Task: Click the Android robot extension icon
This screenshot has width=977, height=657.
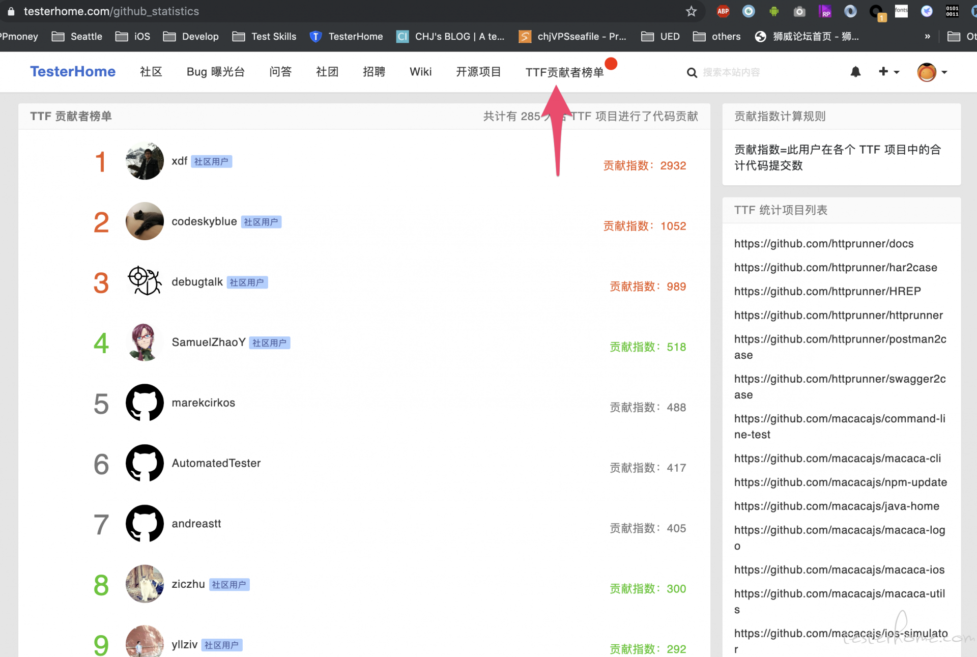Action: (774, 11)
